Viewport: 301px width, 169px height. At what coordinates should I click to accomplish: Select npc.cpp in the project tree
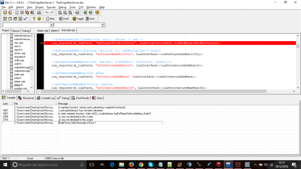click(x=19, y=42)
